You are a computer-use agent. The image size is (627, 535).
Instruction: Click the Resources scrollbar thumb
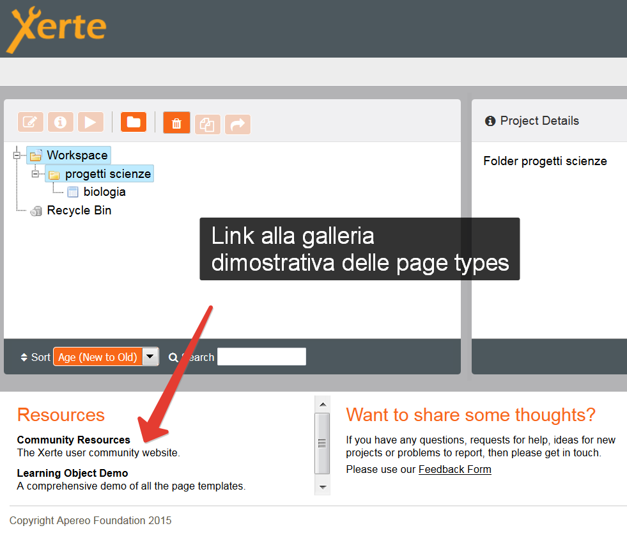[x=322, y=443]
